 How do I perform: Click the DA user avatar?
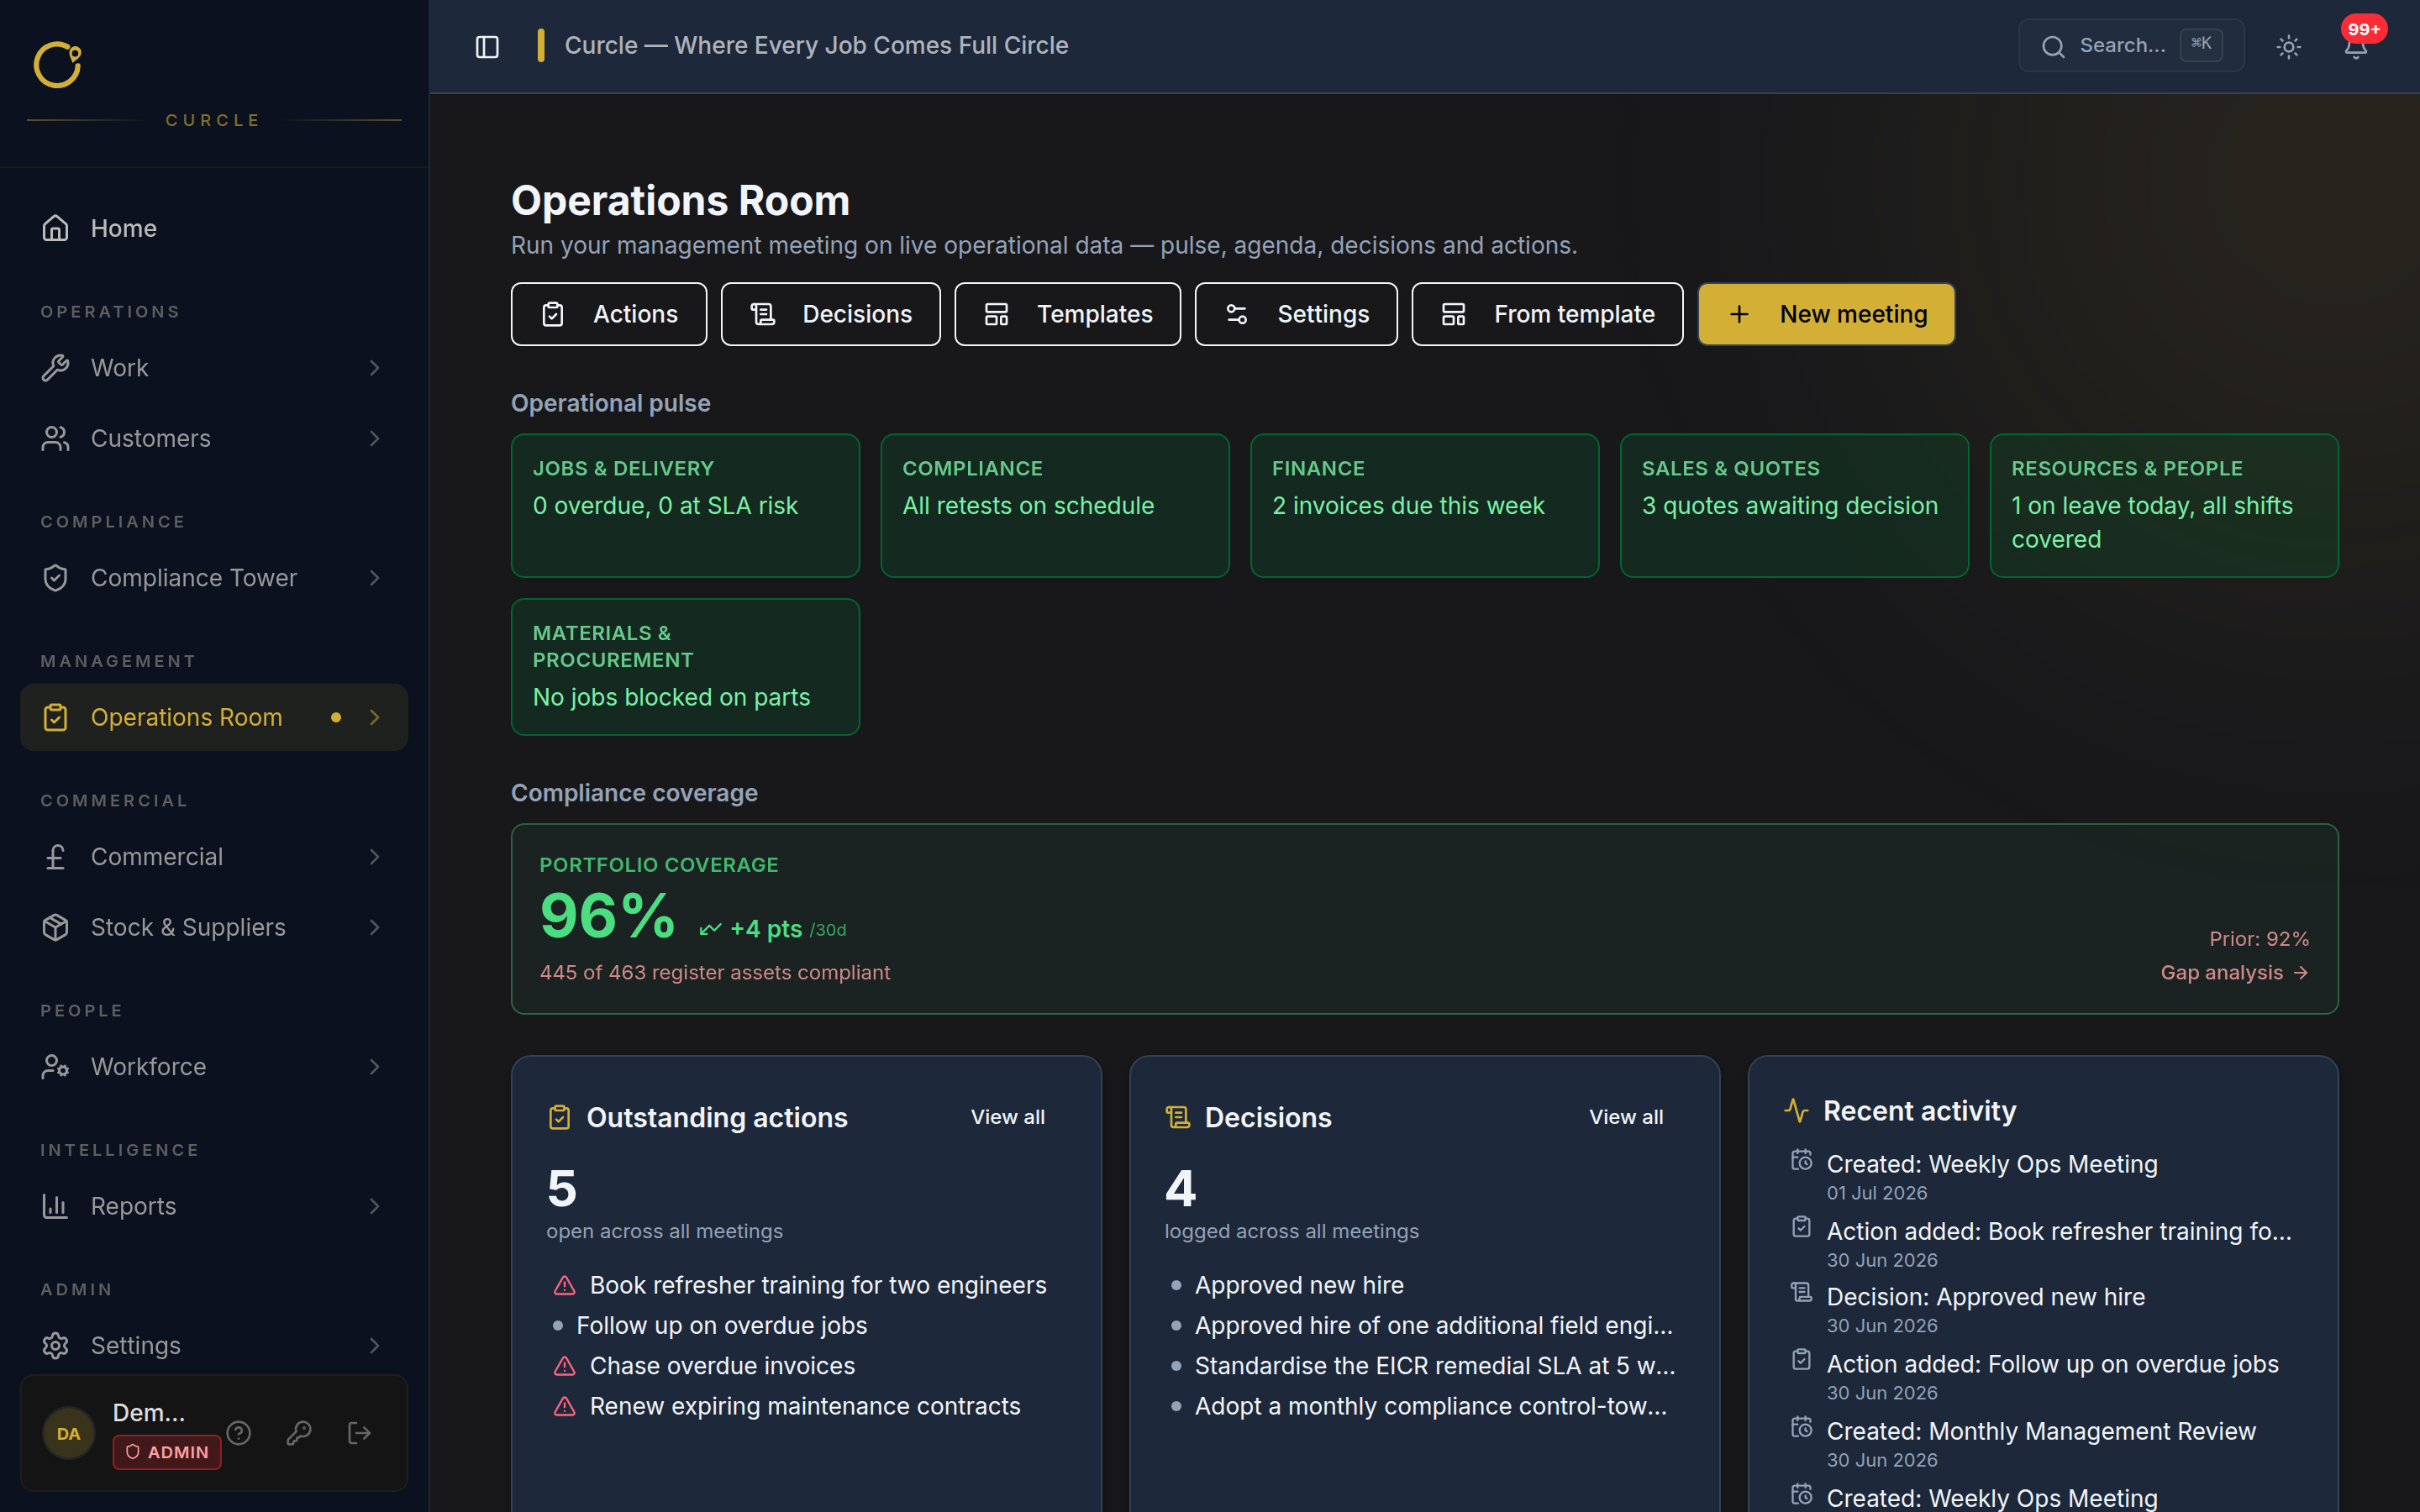(x=68, y=1433)
